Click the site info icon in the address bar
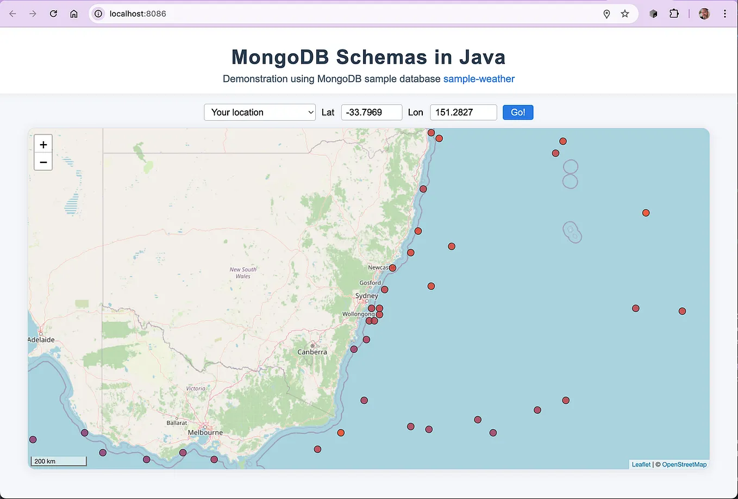This screenshot has height=499, width=738. (x=98, y=14)
